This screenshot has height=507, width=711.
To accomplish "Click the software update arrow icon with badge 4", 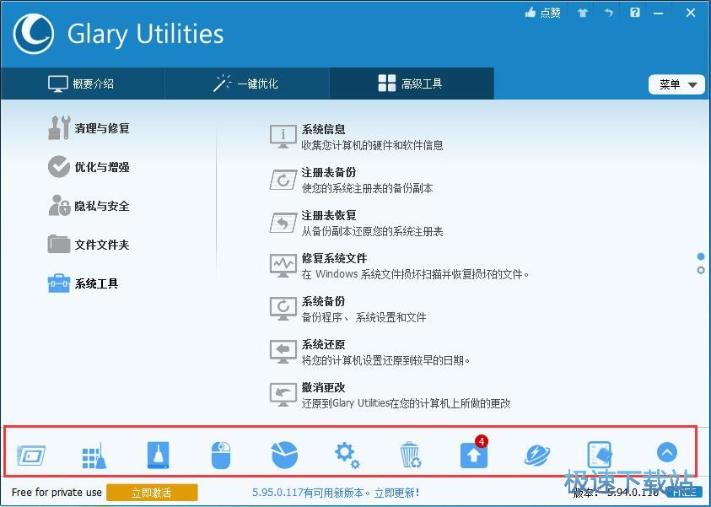I will point(474,454).
